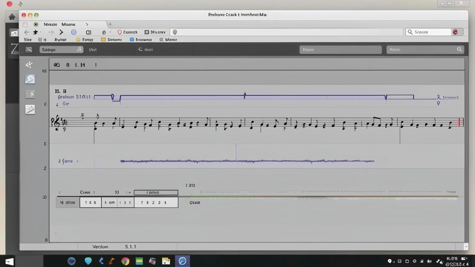Viewport: 475px width, 267px height.
Task: Click the scroll button at the status bar's right end
Action: click(466, 246)
